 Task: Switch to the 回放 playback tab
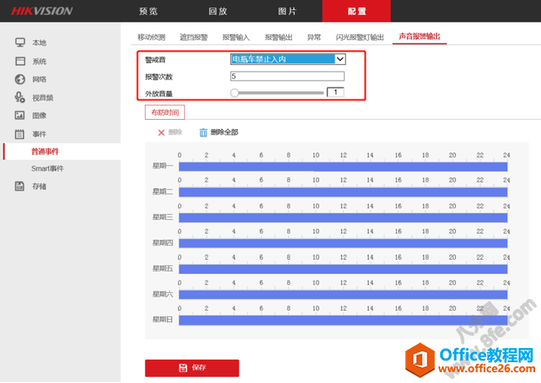point(218,12)
